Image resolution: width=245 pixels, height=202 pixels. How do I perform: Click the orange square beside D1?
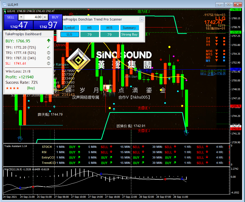click(224, 38)
